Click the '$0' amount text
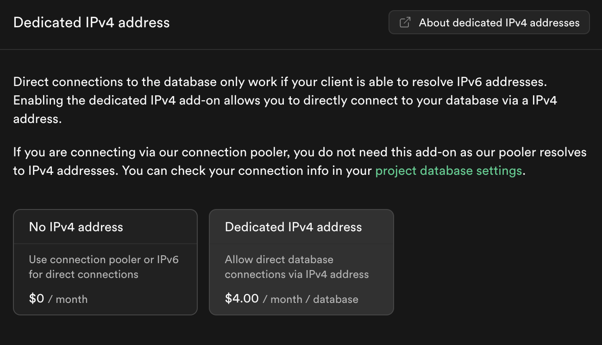 [36, 298]
